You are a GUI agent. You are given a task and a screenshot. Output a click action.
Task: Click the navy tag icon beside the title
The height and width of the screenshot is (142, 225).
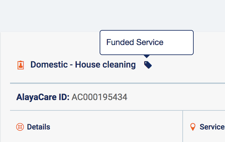[x=148, y=65]
